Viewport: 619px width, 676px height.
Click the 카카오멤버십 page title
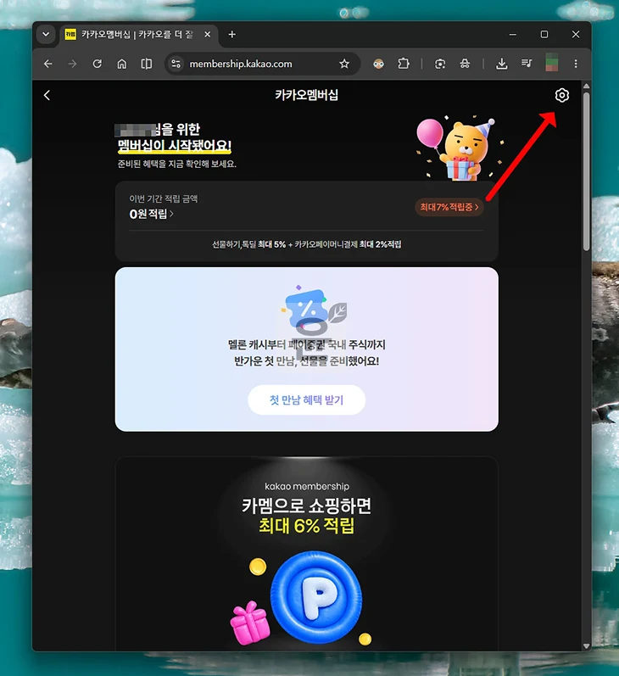[x=306, y=95]
